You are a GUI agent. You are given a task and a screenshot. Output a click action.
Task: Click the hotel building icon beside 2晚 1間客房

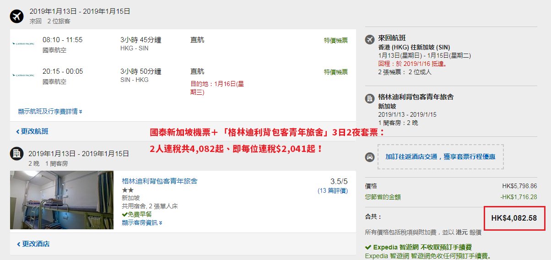(17, 153)
